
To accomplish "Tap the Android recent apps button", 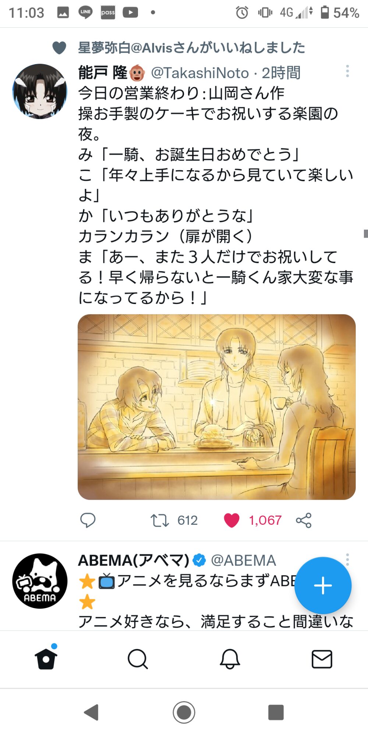I will pos(276,712).
